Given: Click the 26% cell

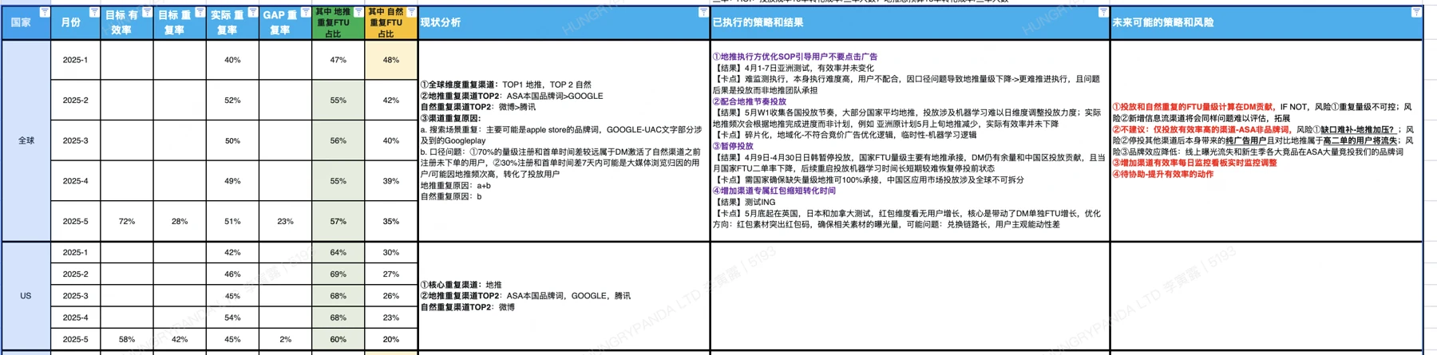Looking at the screenshot, I should [x=391, y=296].
